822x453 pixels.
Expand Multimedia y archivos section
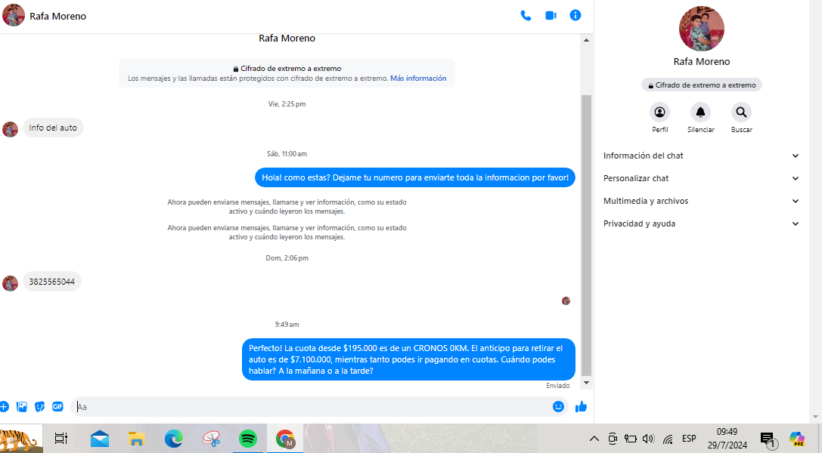(701, 201)
